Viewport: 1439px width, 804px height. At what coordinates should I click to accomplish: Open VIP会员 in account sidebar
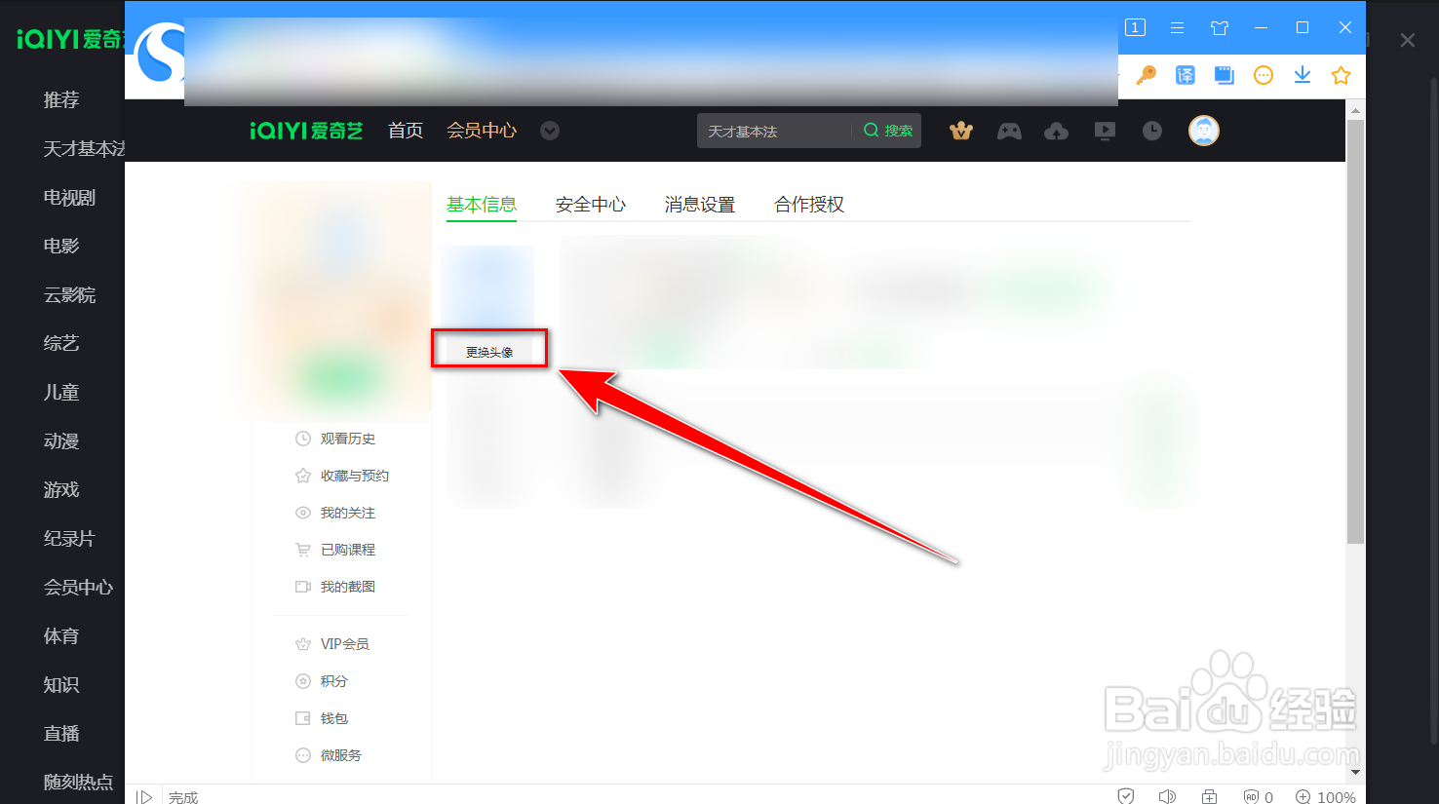tap(332, 644)
